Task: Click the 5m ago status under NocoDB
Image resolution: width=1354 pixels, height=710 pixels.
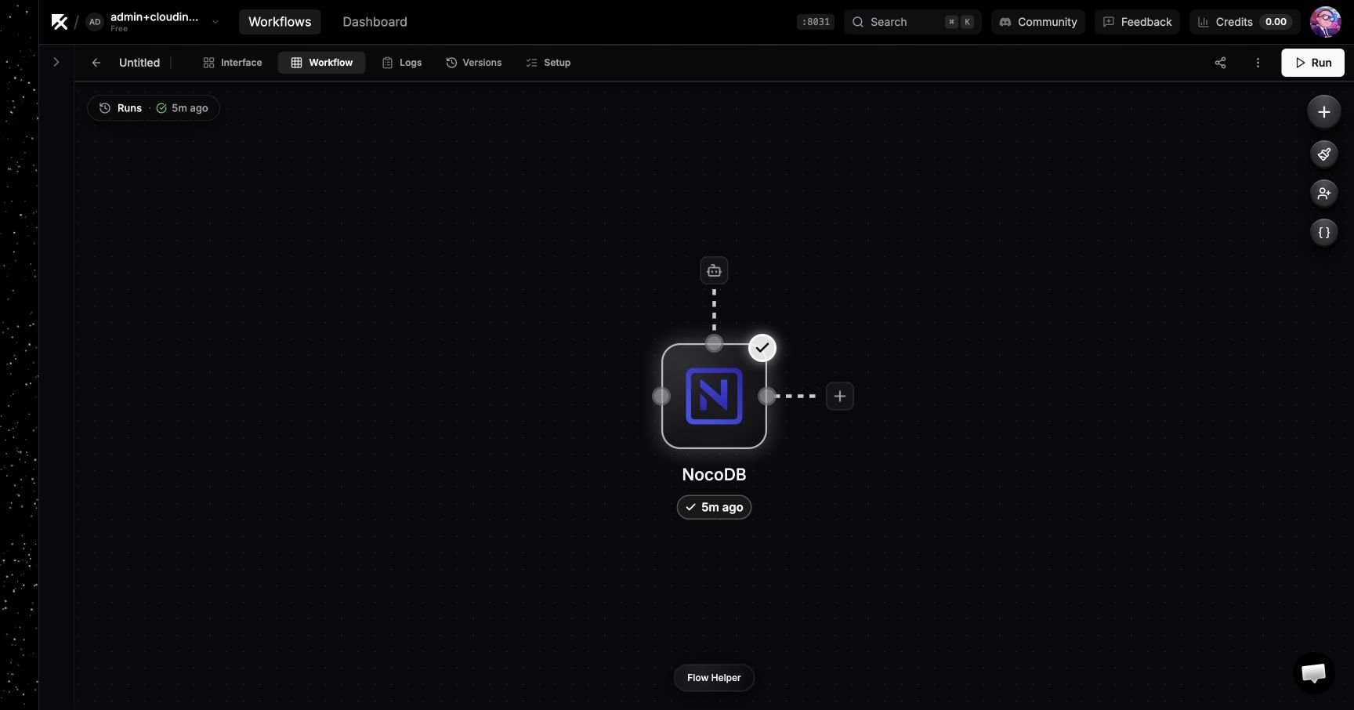Action: point(714,507)
